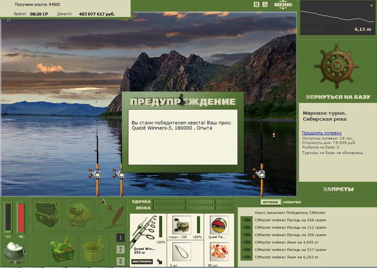377x268 pixels.
Task: Click 'Мировое турне. Сибирская река' title
Action: coord(325,116)
